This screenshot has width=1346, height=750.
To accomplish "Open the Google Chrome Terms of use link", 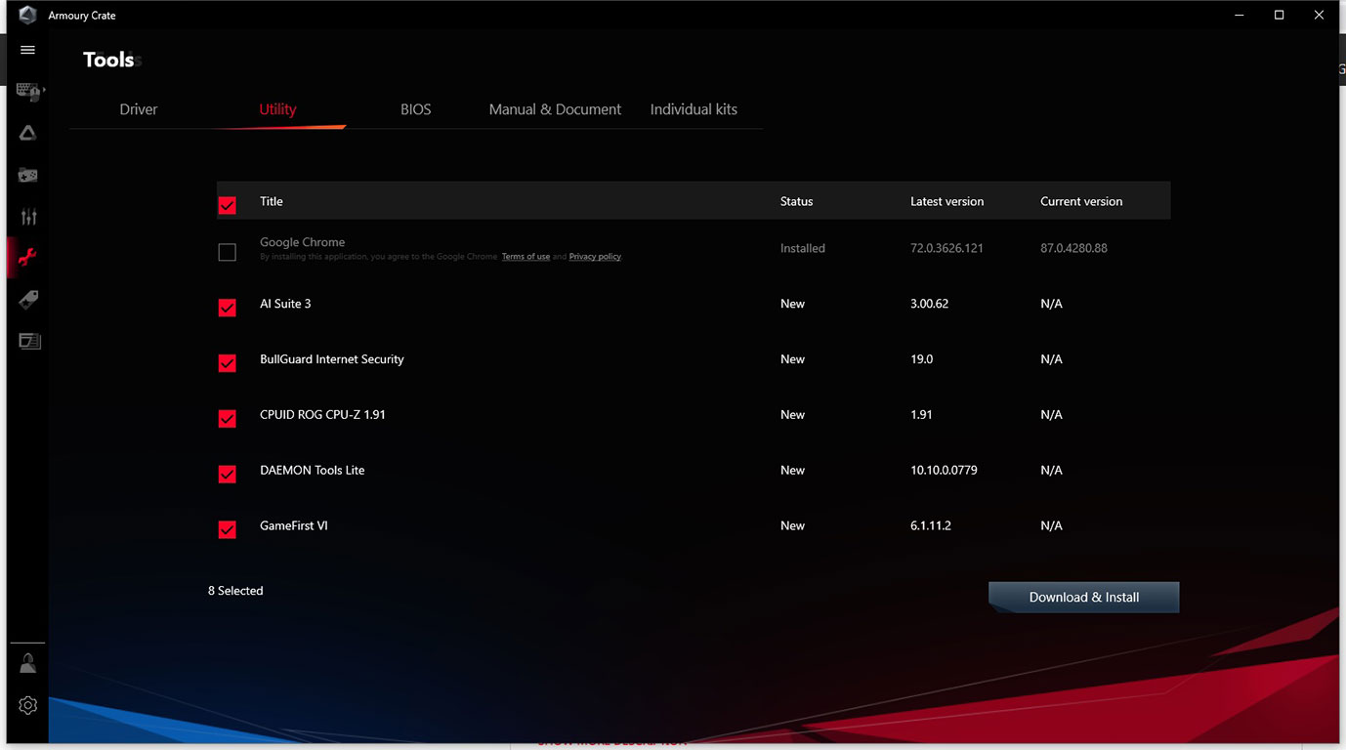I will (x=526, y=257).
